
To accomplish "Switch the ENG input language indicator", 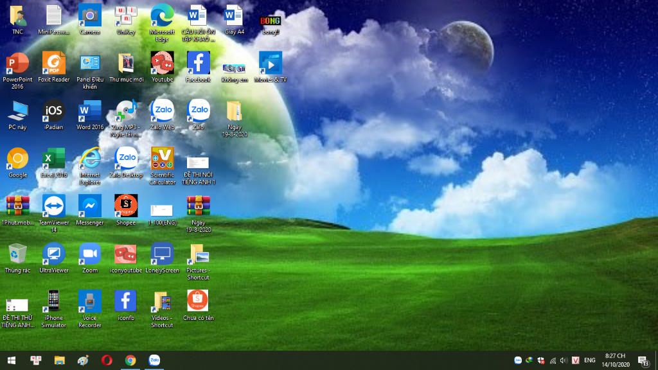I will pyautogui.click(x=590, y=360).
